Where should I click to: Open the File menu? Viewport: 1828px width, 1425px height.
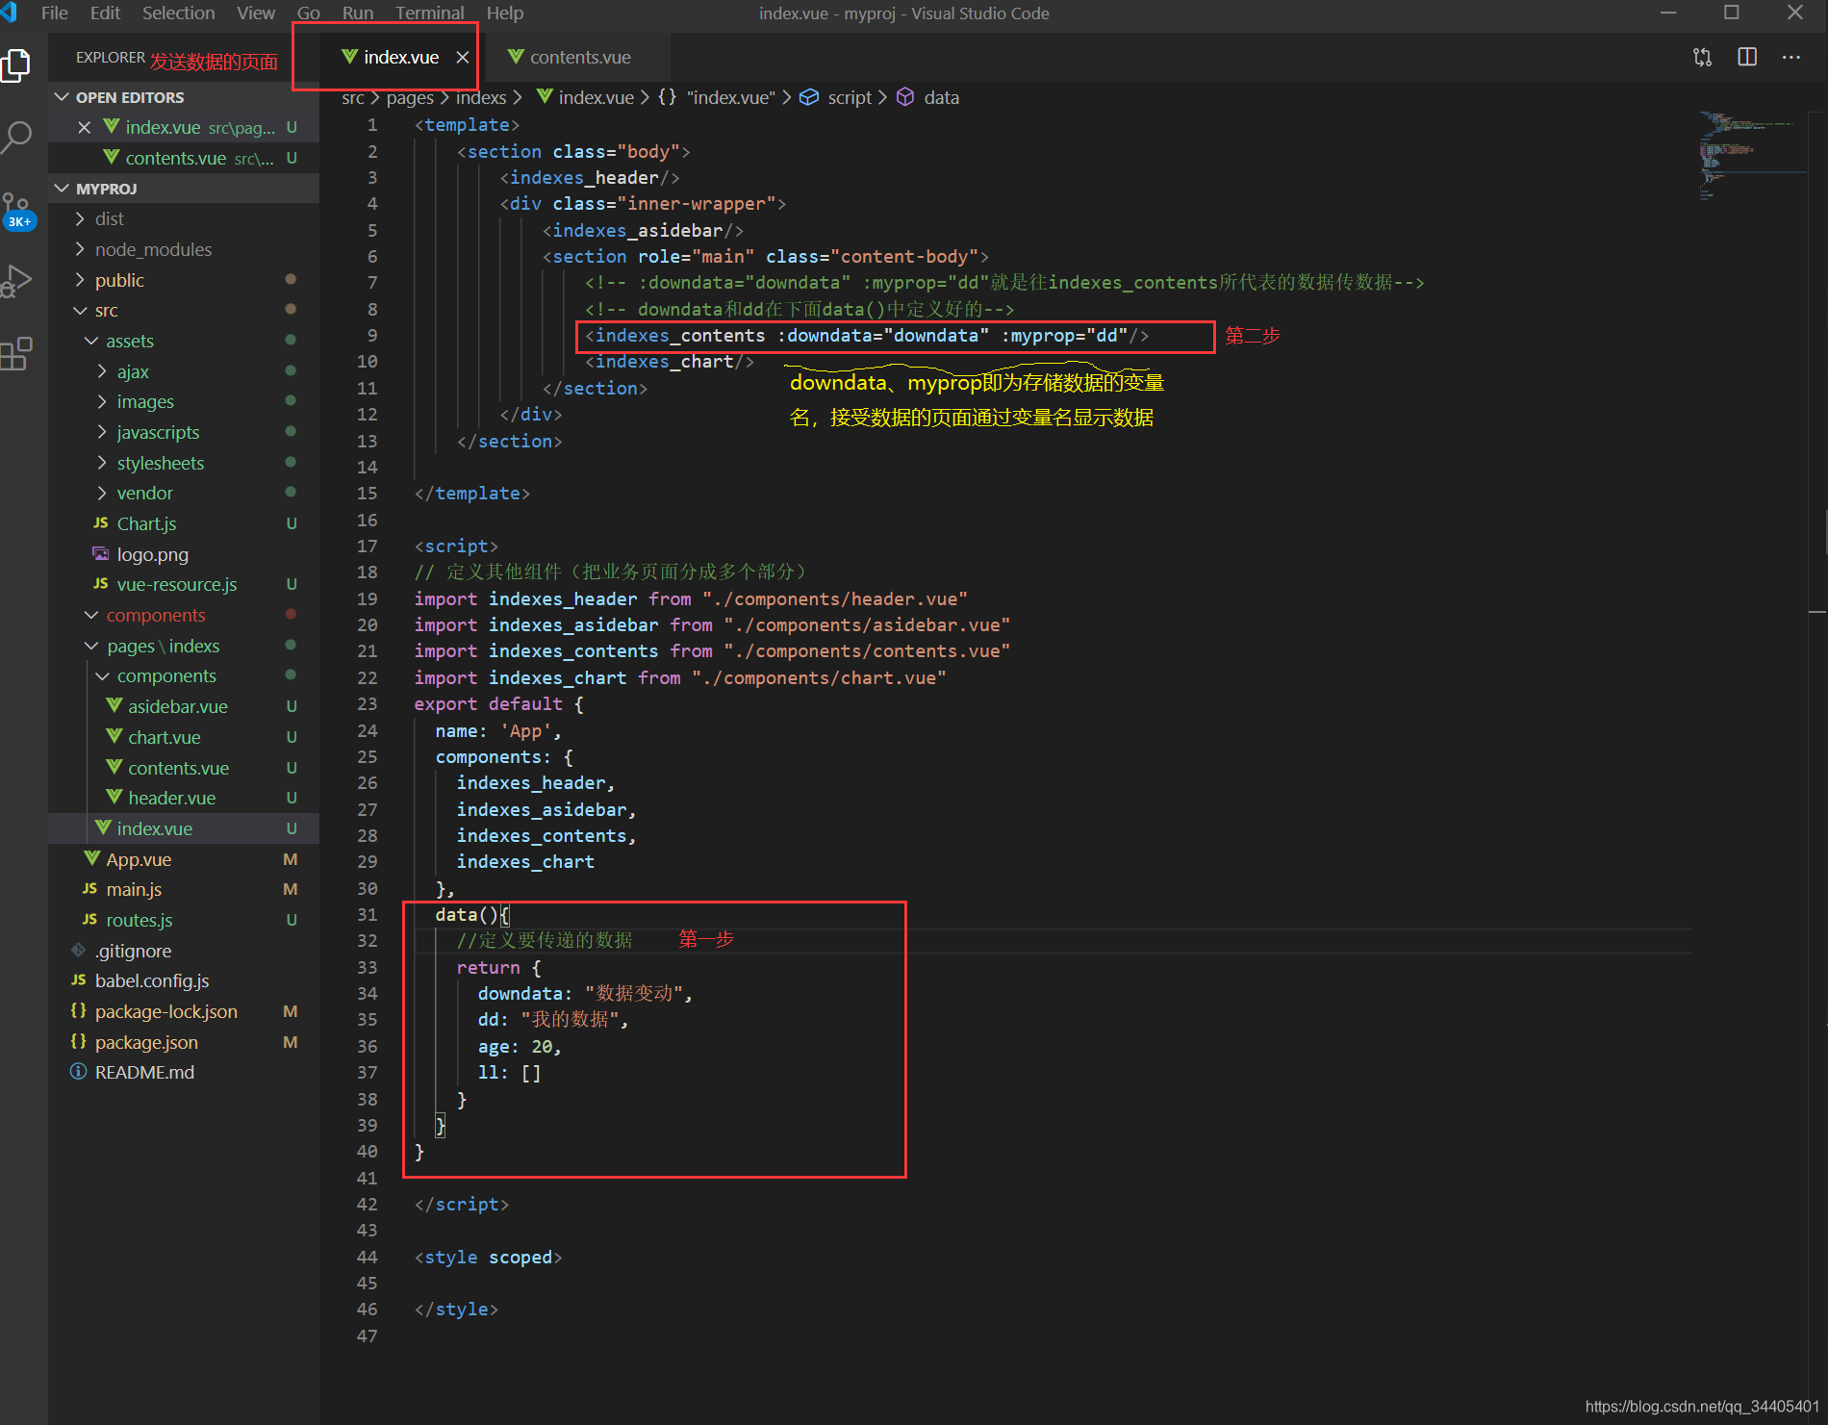tap(55, 13)
